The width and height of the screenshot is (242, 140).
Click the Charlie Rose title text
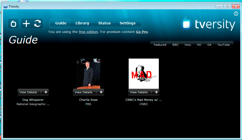pyautogui.click(x=88, y=100)
